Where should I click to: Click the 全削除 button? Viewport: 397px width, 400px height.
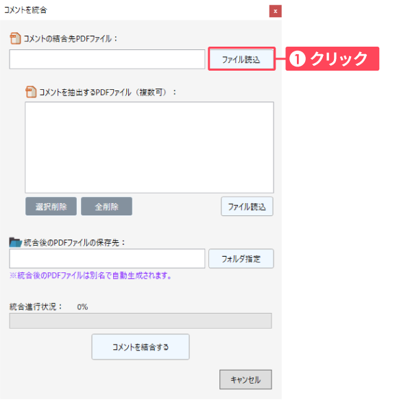pyautogui.click(x=106, y=207)
